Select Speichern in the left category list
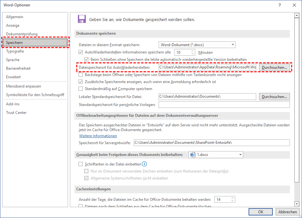The width and height of the screenshot is (302, 218). pyautogui.click(x=35, y=42)
